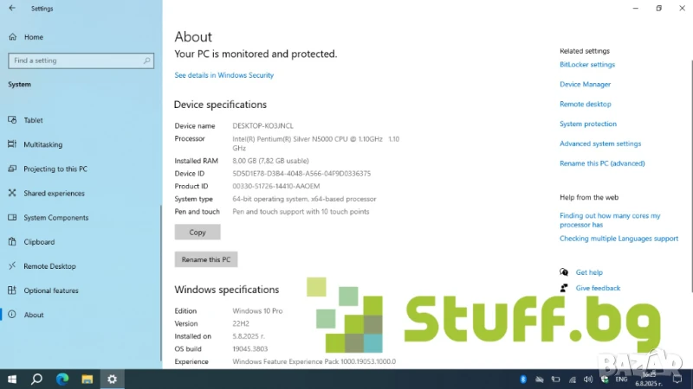Viewport: 693px width, 389px height.
Task: Open Tablet settings from sidebar
Action: click(x=33, y=120)
